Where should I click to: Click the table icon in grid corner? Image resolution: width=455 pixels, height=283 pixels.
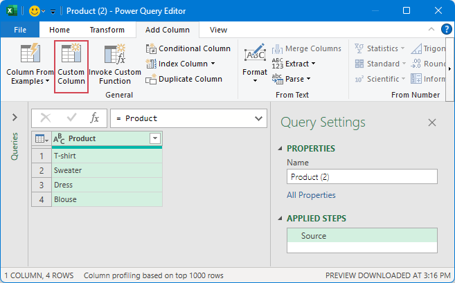click(42, 138)
